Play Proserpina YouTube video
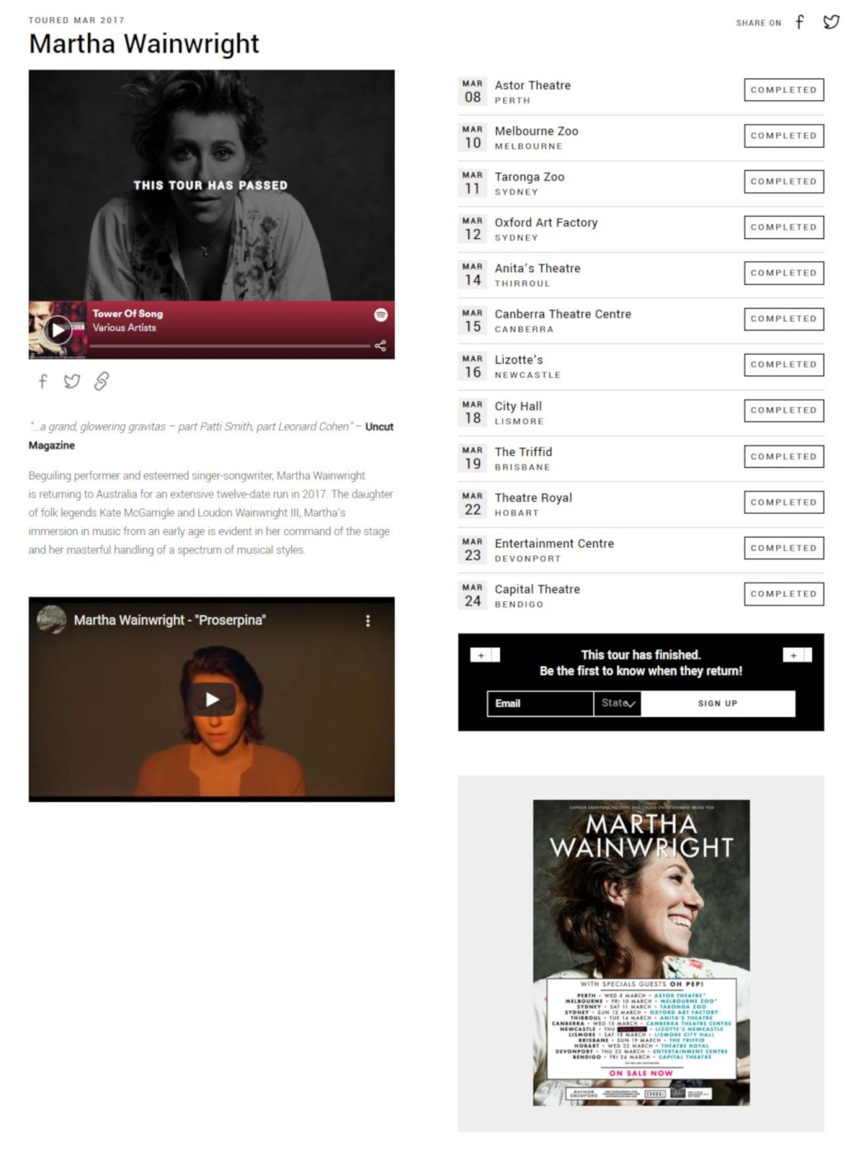This screenshot has width=851, height=1167. (212, 699)
